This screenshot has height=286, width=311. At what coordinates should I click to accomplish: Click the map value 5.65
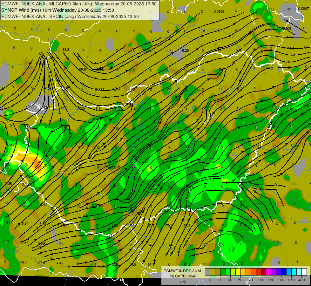click(x=116, y=128)
